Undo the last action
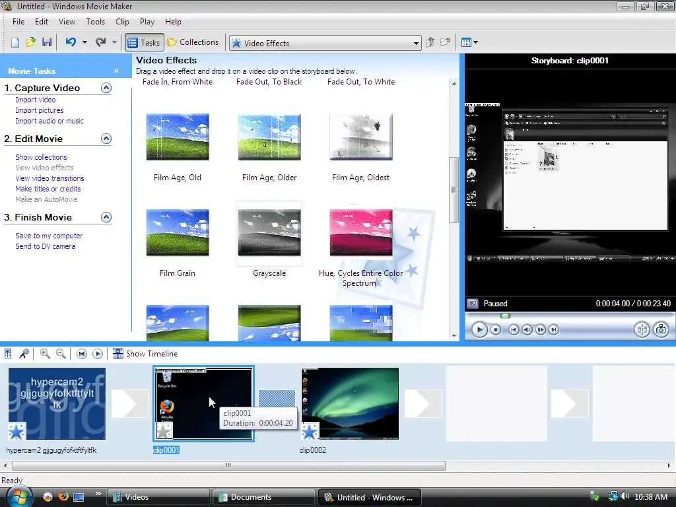The height and width of the screenshot is (507, 676). click(71, 42)
